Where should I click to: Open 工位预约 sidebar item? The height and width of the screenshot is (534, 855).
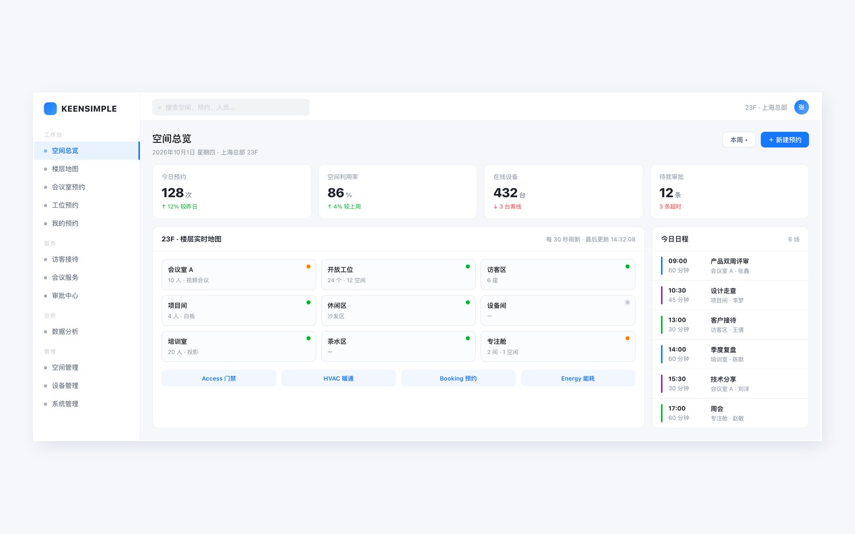click(87, 205)
